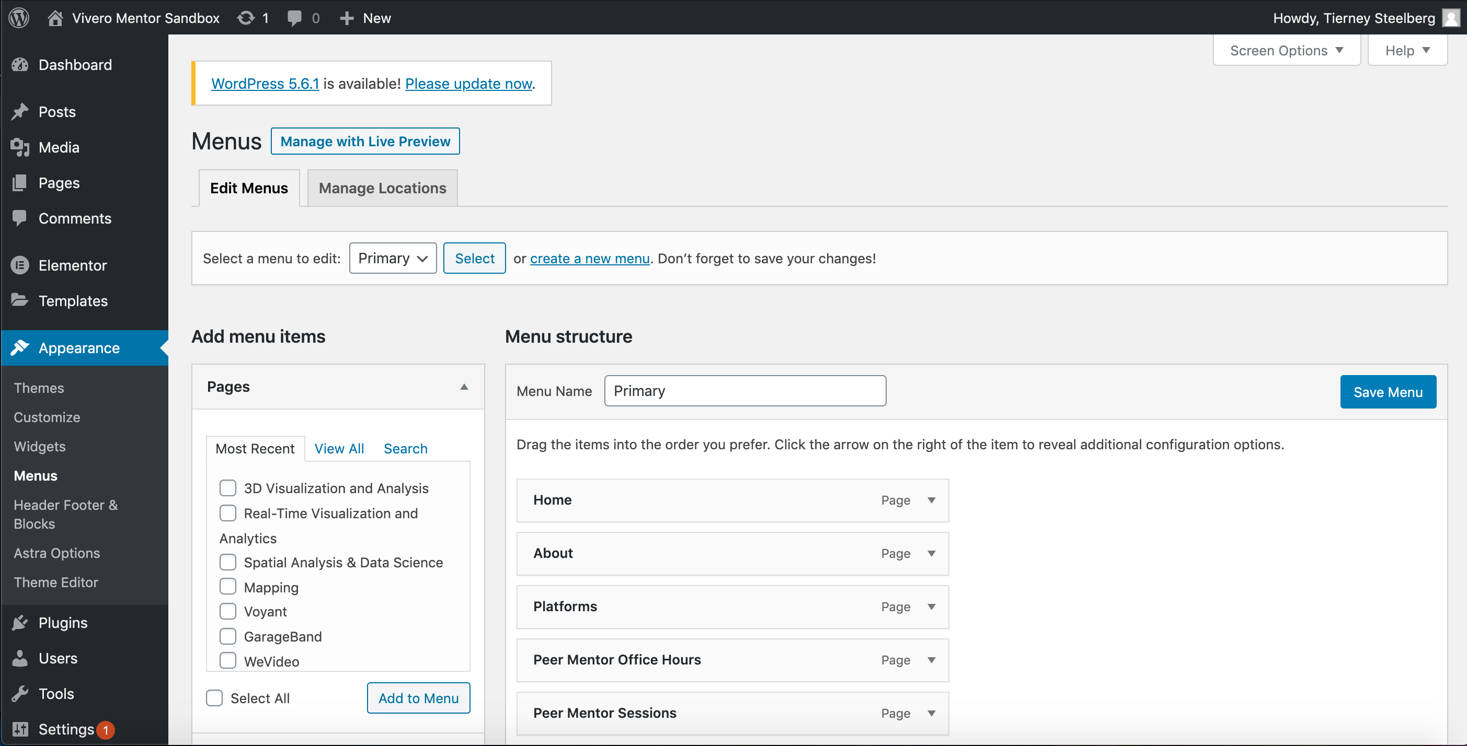Switch to the Manage Locations tab
The height and width of the screenshot is (746, 1467).
pyautogui.click(x=383, y=188)
